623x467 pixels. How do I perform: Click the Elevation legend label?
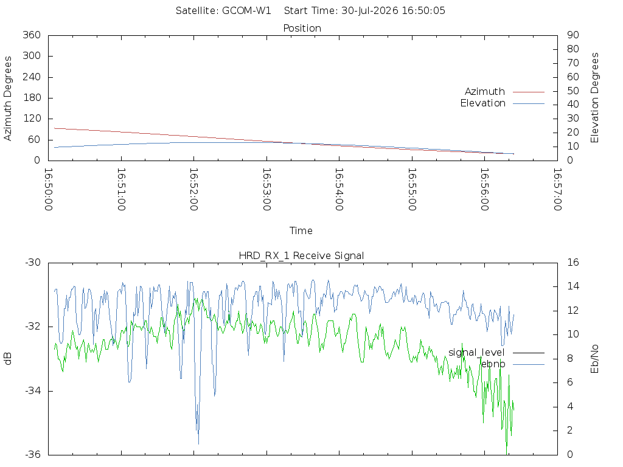tap(482, 103)
